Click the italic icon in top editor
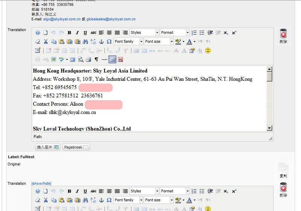Image resolution: width=301 pixels, height=211 pixels. point(77,33)
